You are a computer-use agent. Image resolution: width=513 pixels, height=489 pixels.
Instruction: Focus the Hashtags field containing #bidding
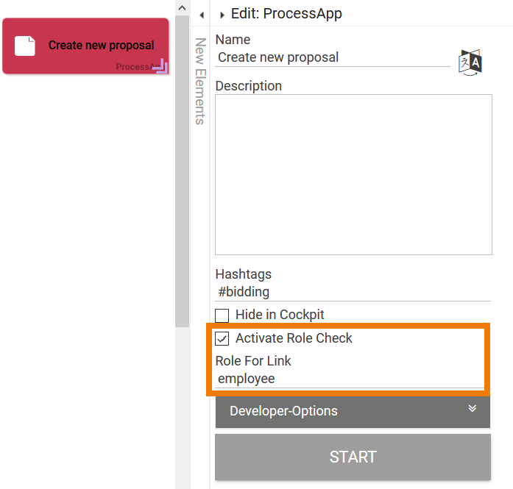353,292
